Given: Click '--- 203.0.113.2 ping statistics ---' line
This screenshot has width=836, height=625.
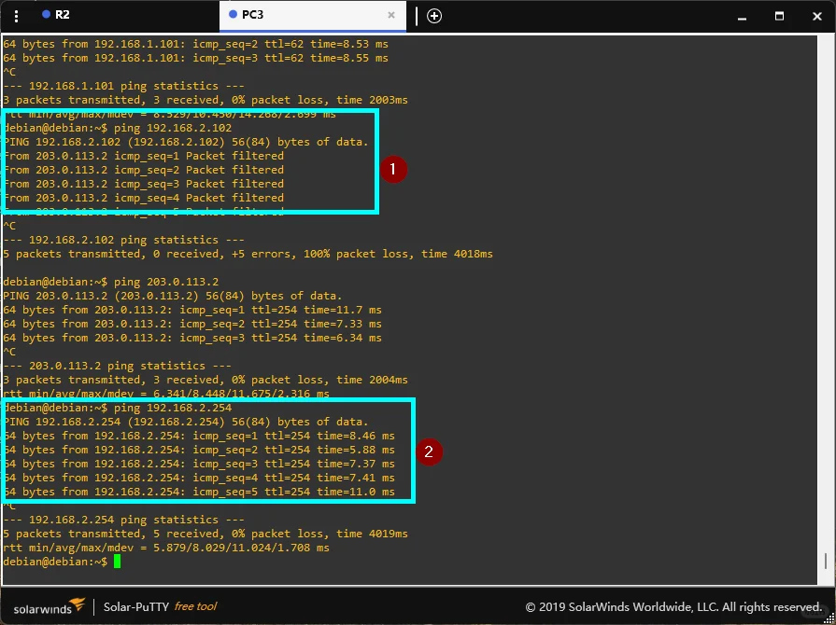Looking at the screenshot, I should click(x=118, y=366).
